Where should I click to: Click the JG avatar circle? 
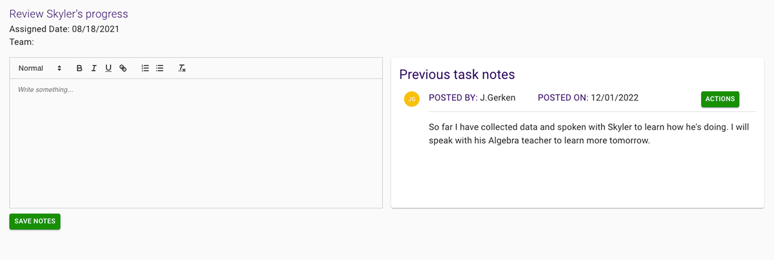412,99
